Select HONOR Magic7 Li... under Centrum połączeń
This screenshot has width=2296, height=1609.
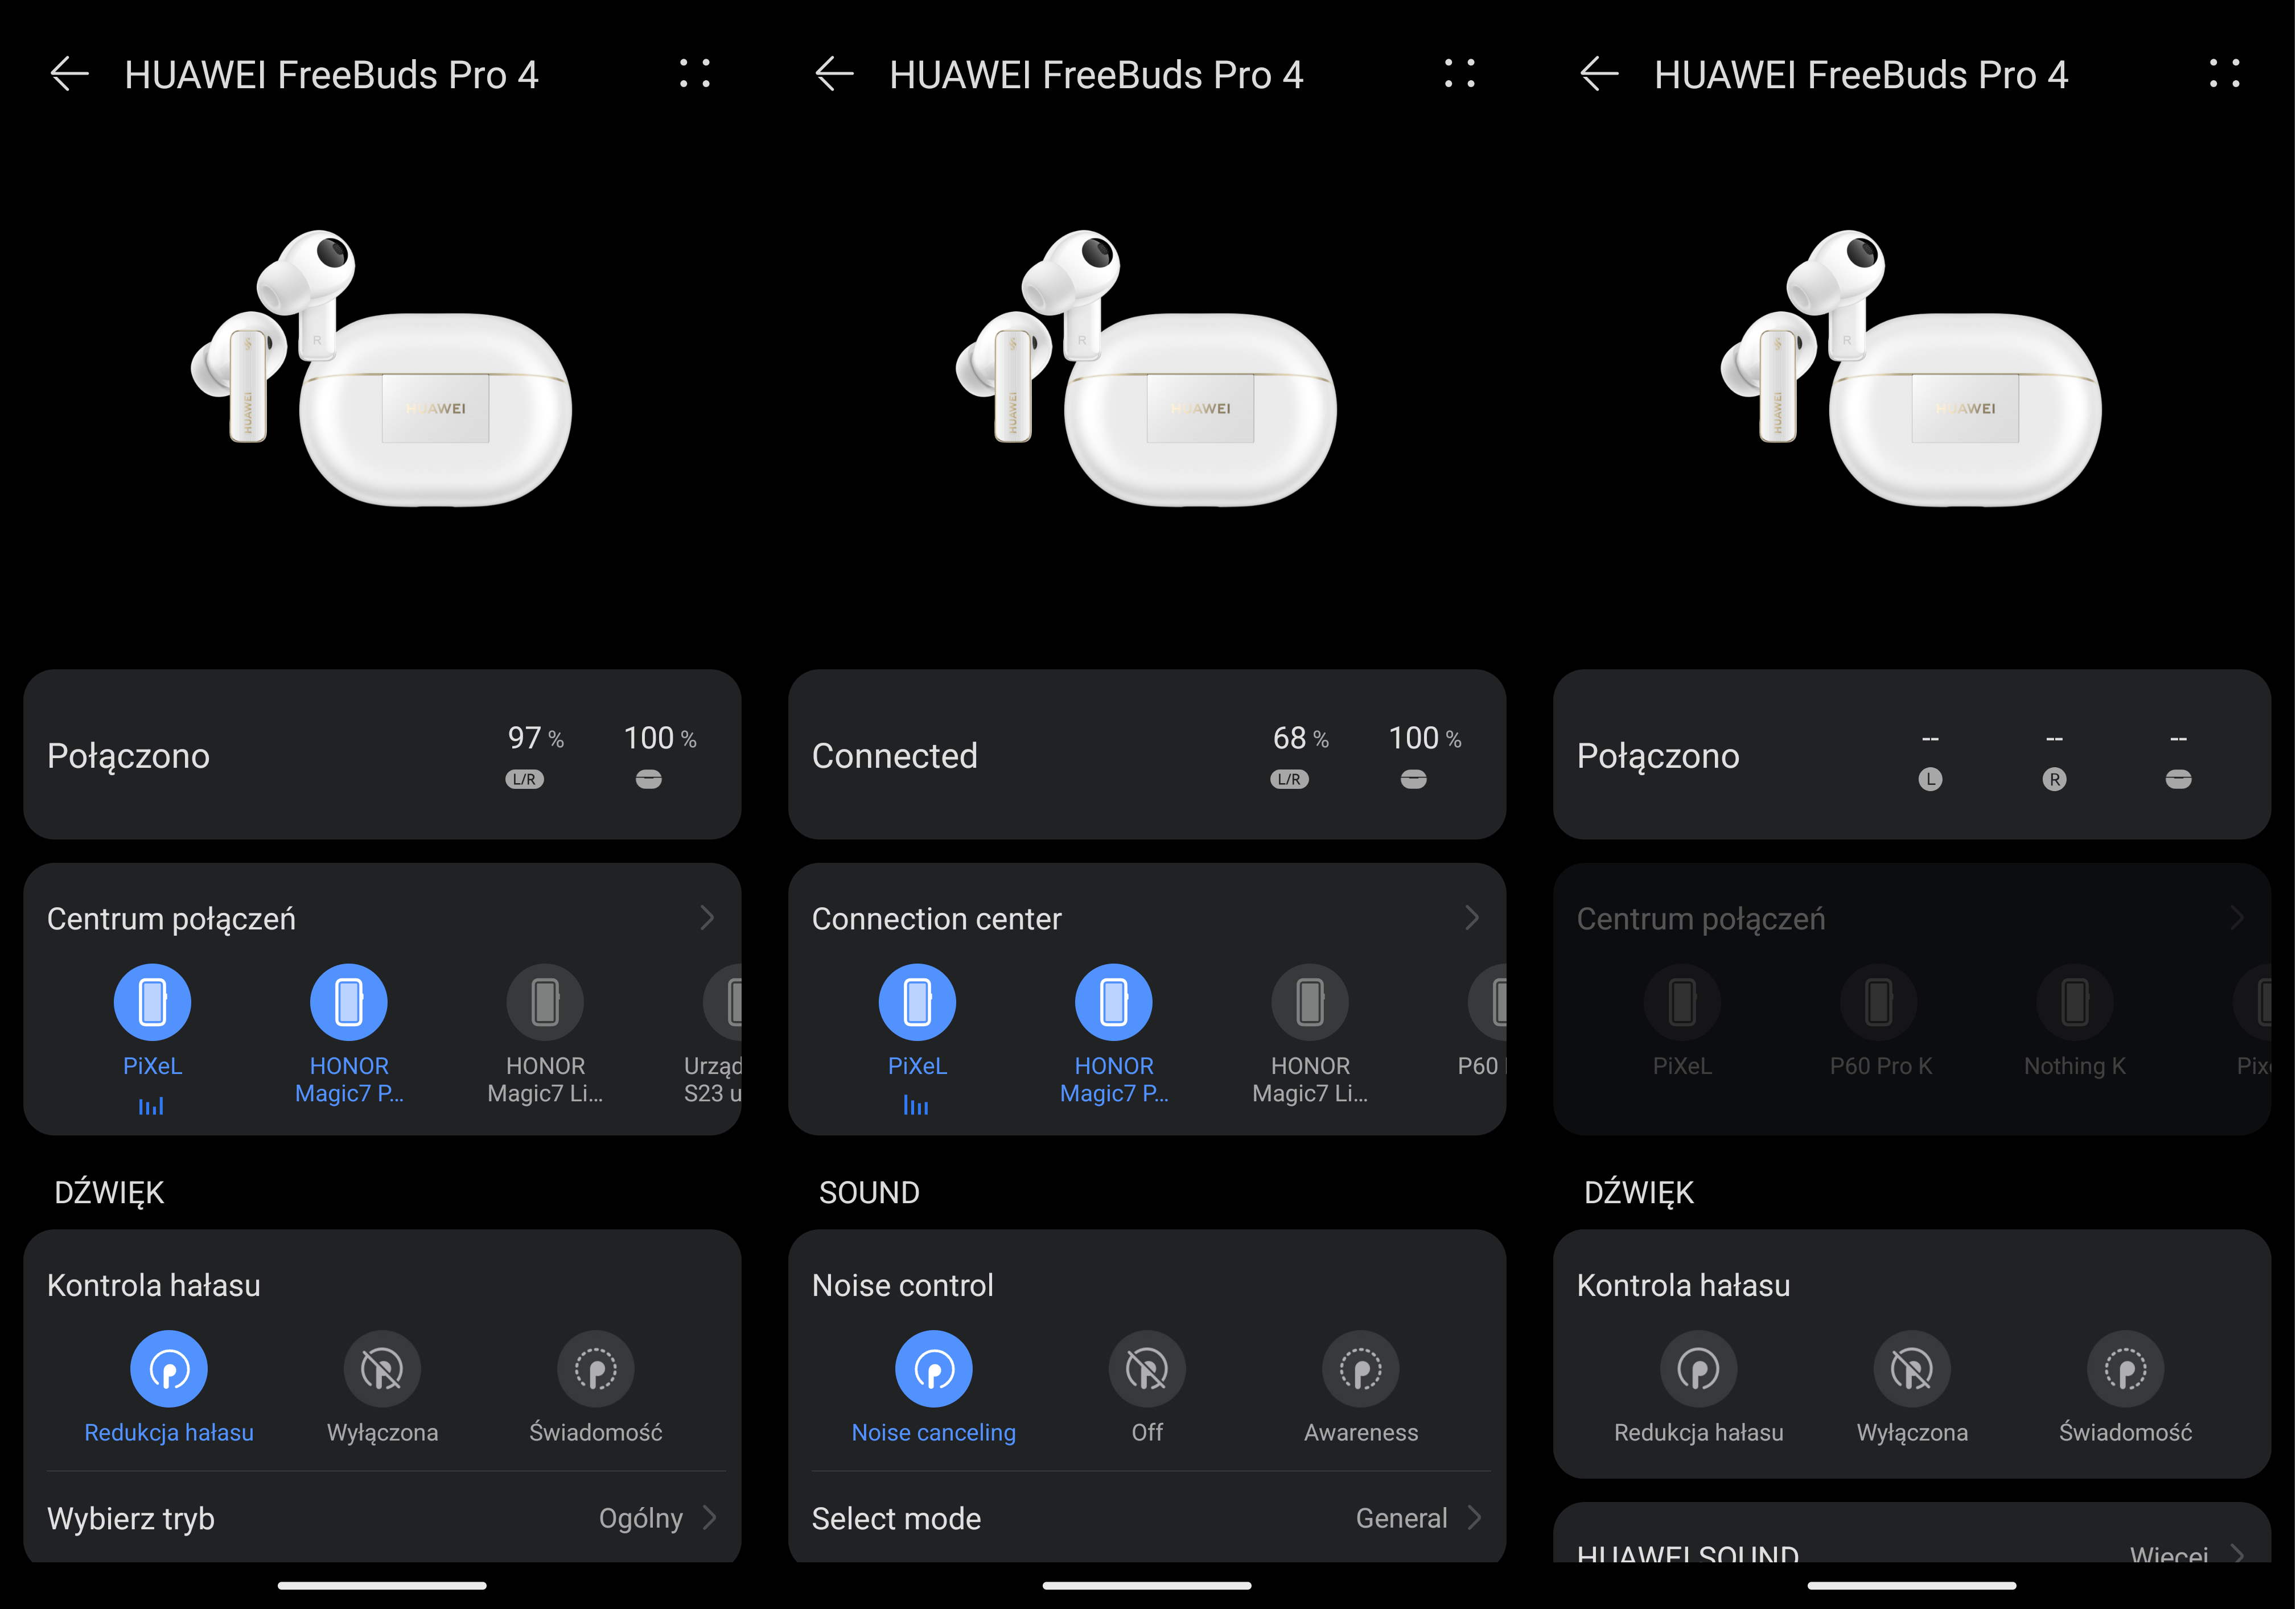point(545,1002)
